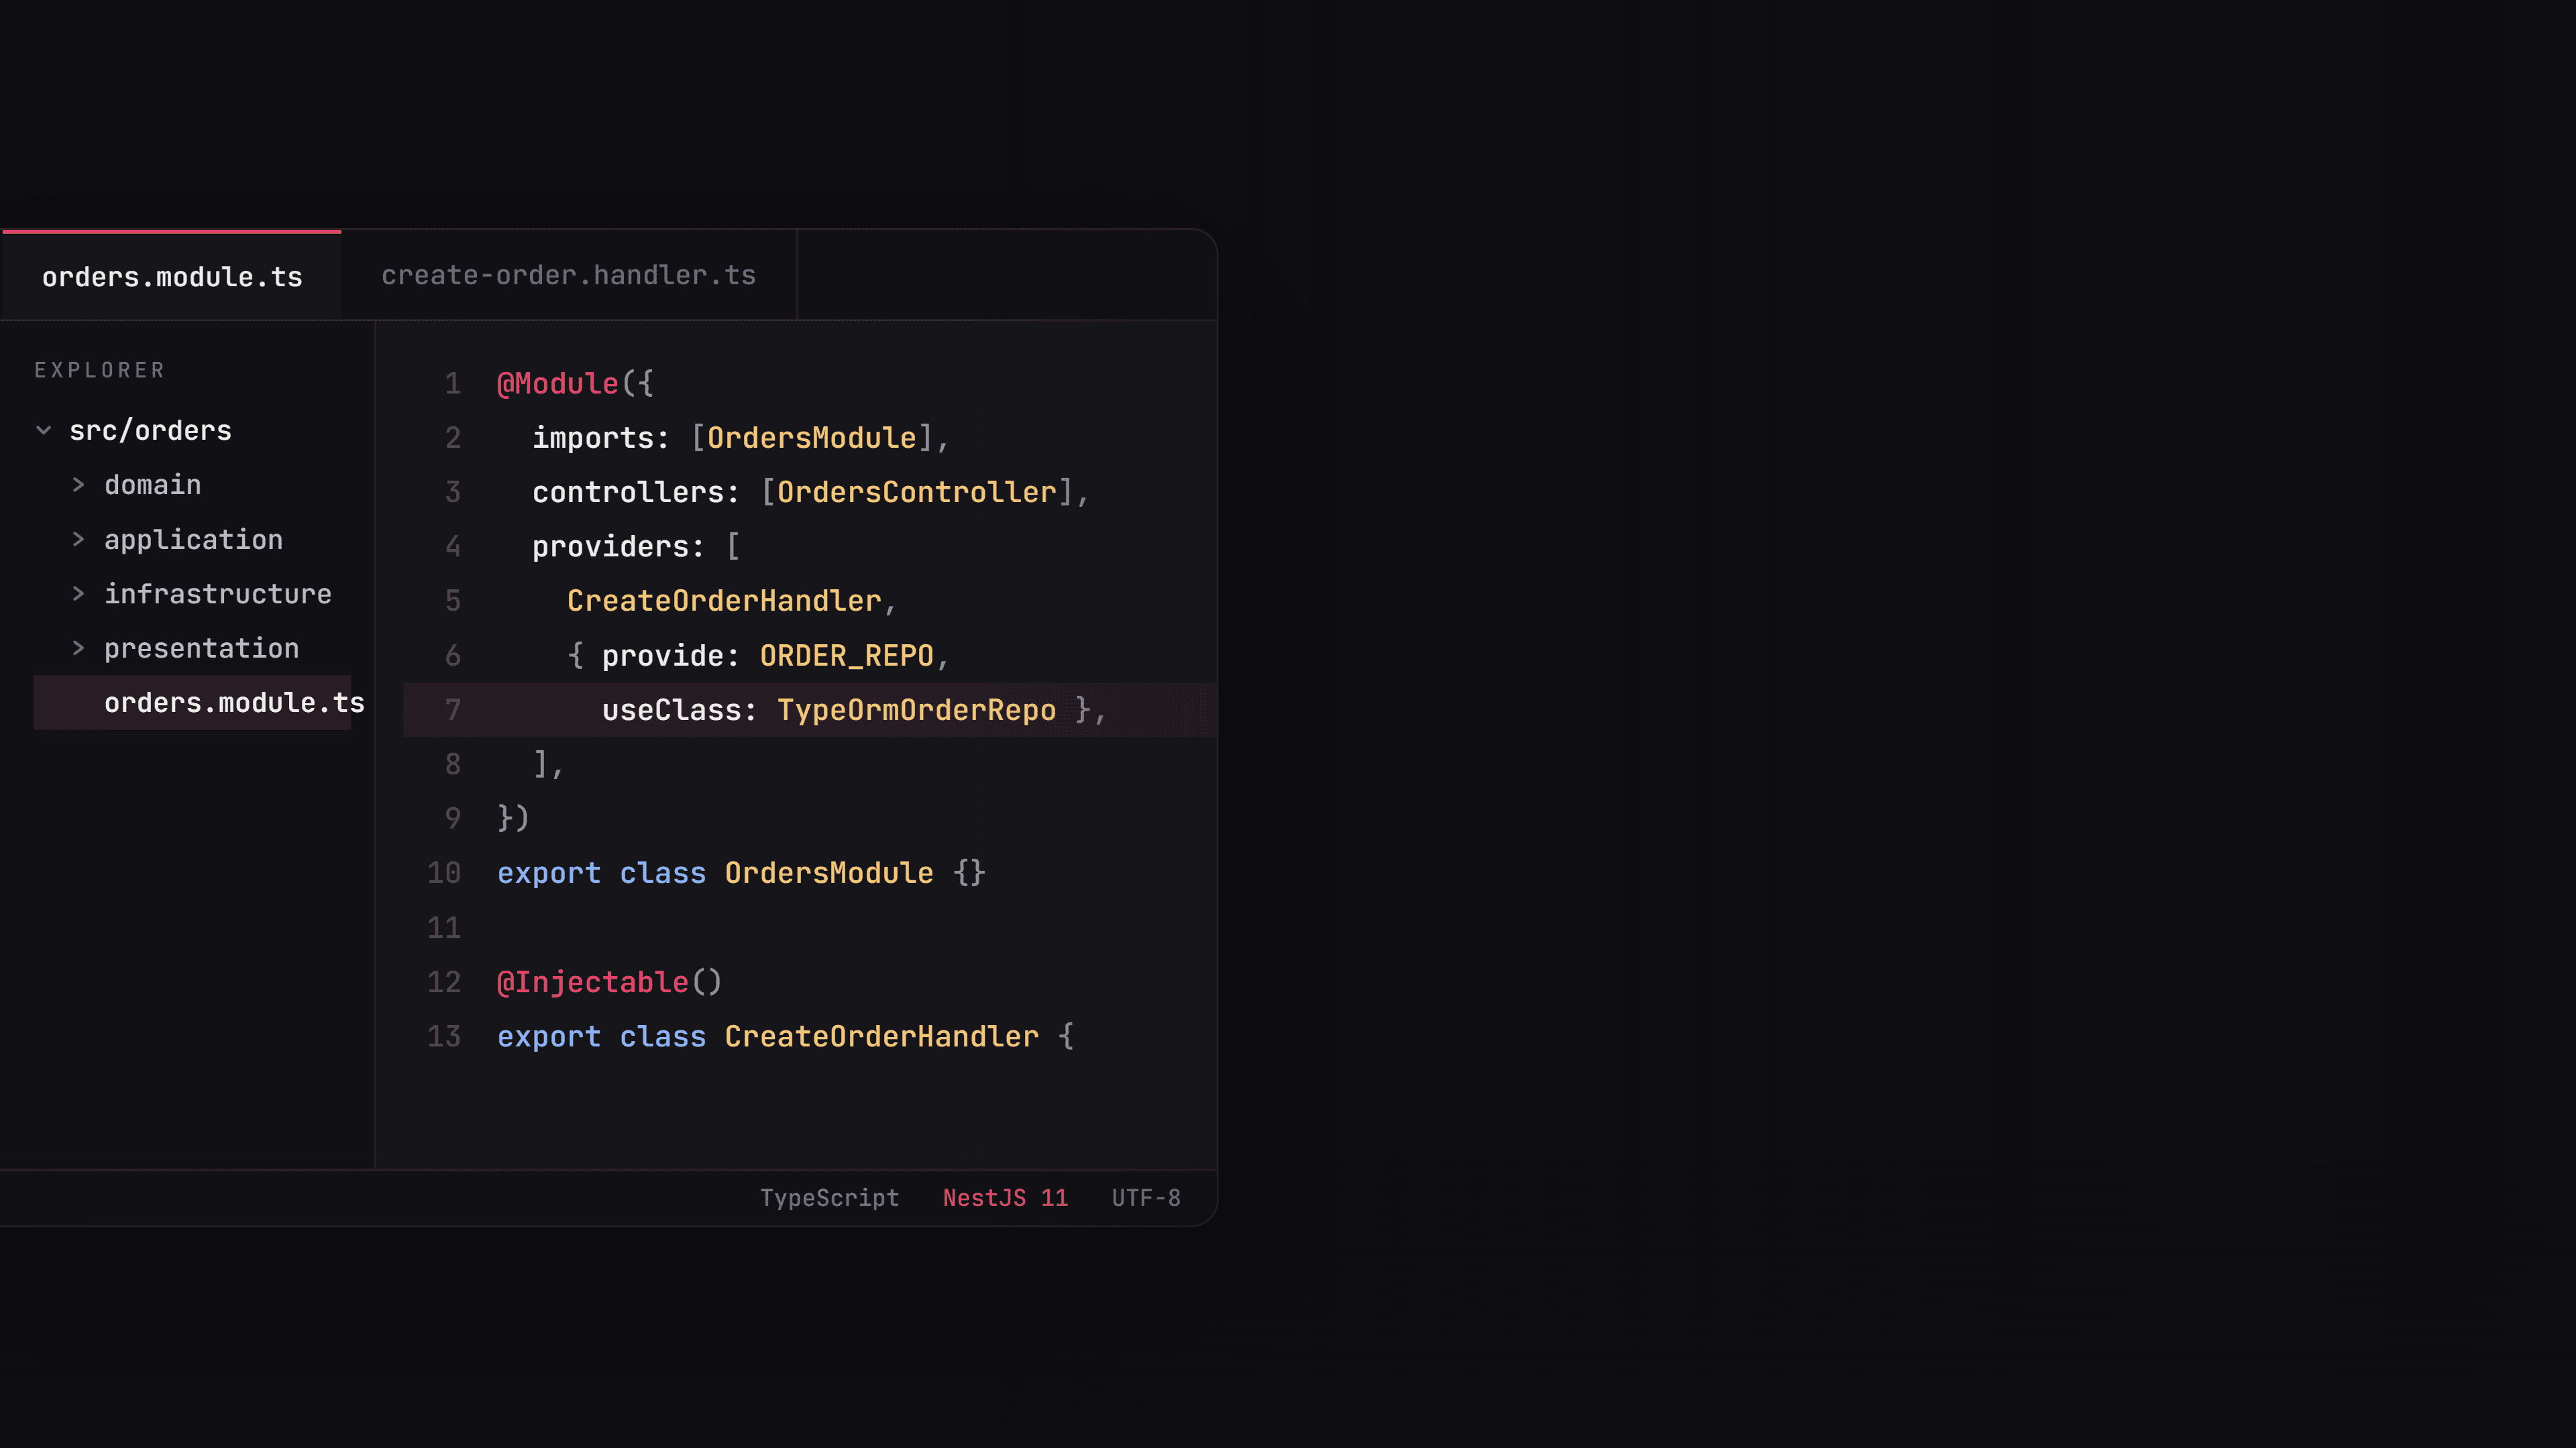Expand the presentation folder chevron
2576x1448 pixels.
[x=78, y=648]
